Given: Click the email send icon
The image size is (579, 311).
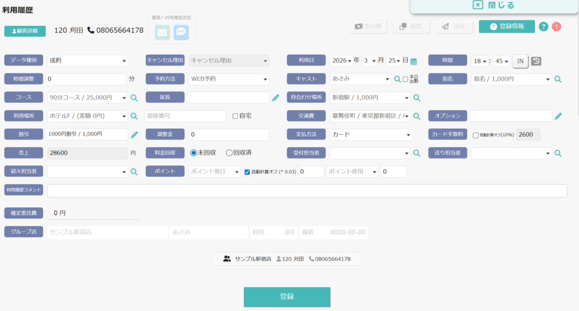Looking at the screenshot, I should [162, 32].
